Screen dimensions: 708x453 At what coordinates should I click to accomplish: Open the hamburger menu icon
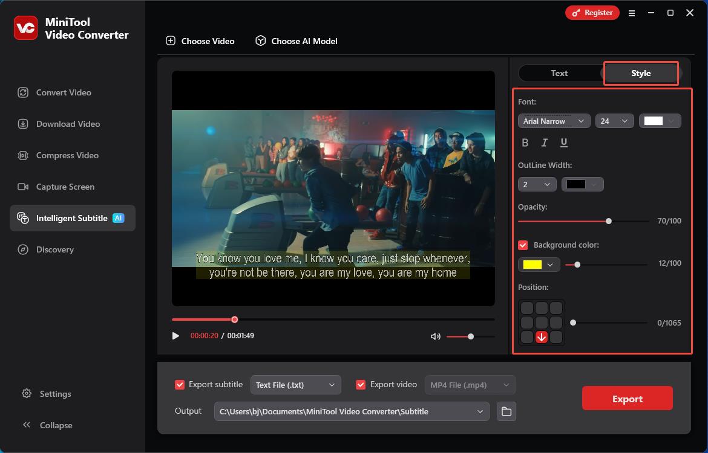pyautogui.click(x=632, y=13)
